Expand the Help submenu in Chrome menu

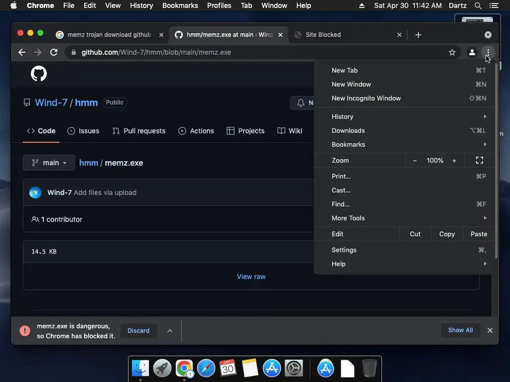point(404,264)
